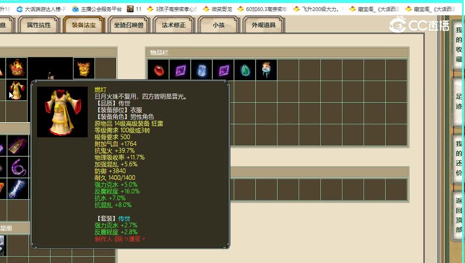The image size is (465, 263).
Task: Open 我的还价 in the side panel
Action: 459,158
